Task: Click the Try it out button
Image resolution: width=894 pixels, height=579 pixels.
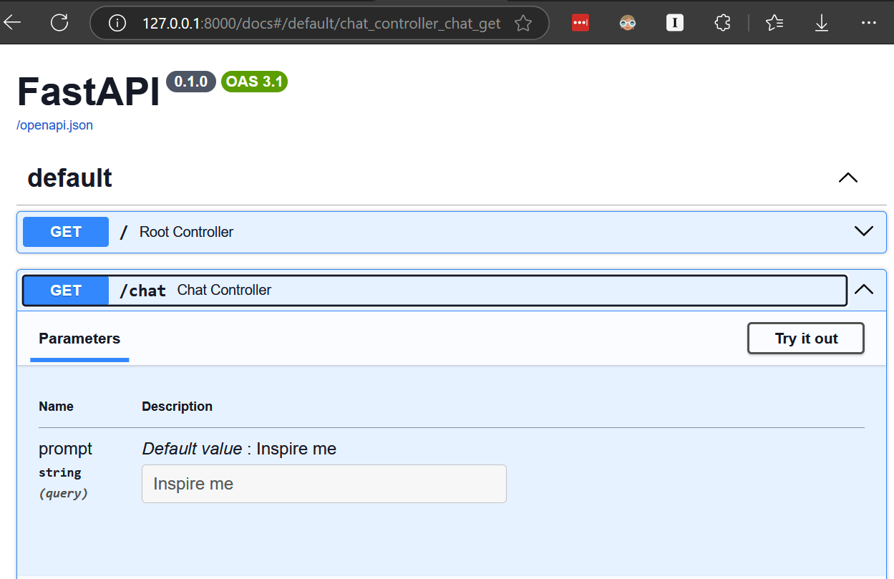Action: [x=806, y=339]
